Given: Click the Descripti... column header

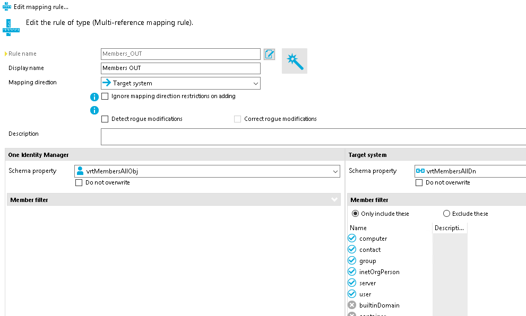Looking at the screenshot, I should (450, 227).
